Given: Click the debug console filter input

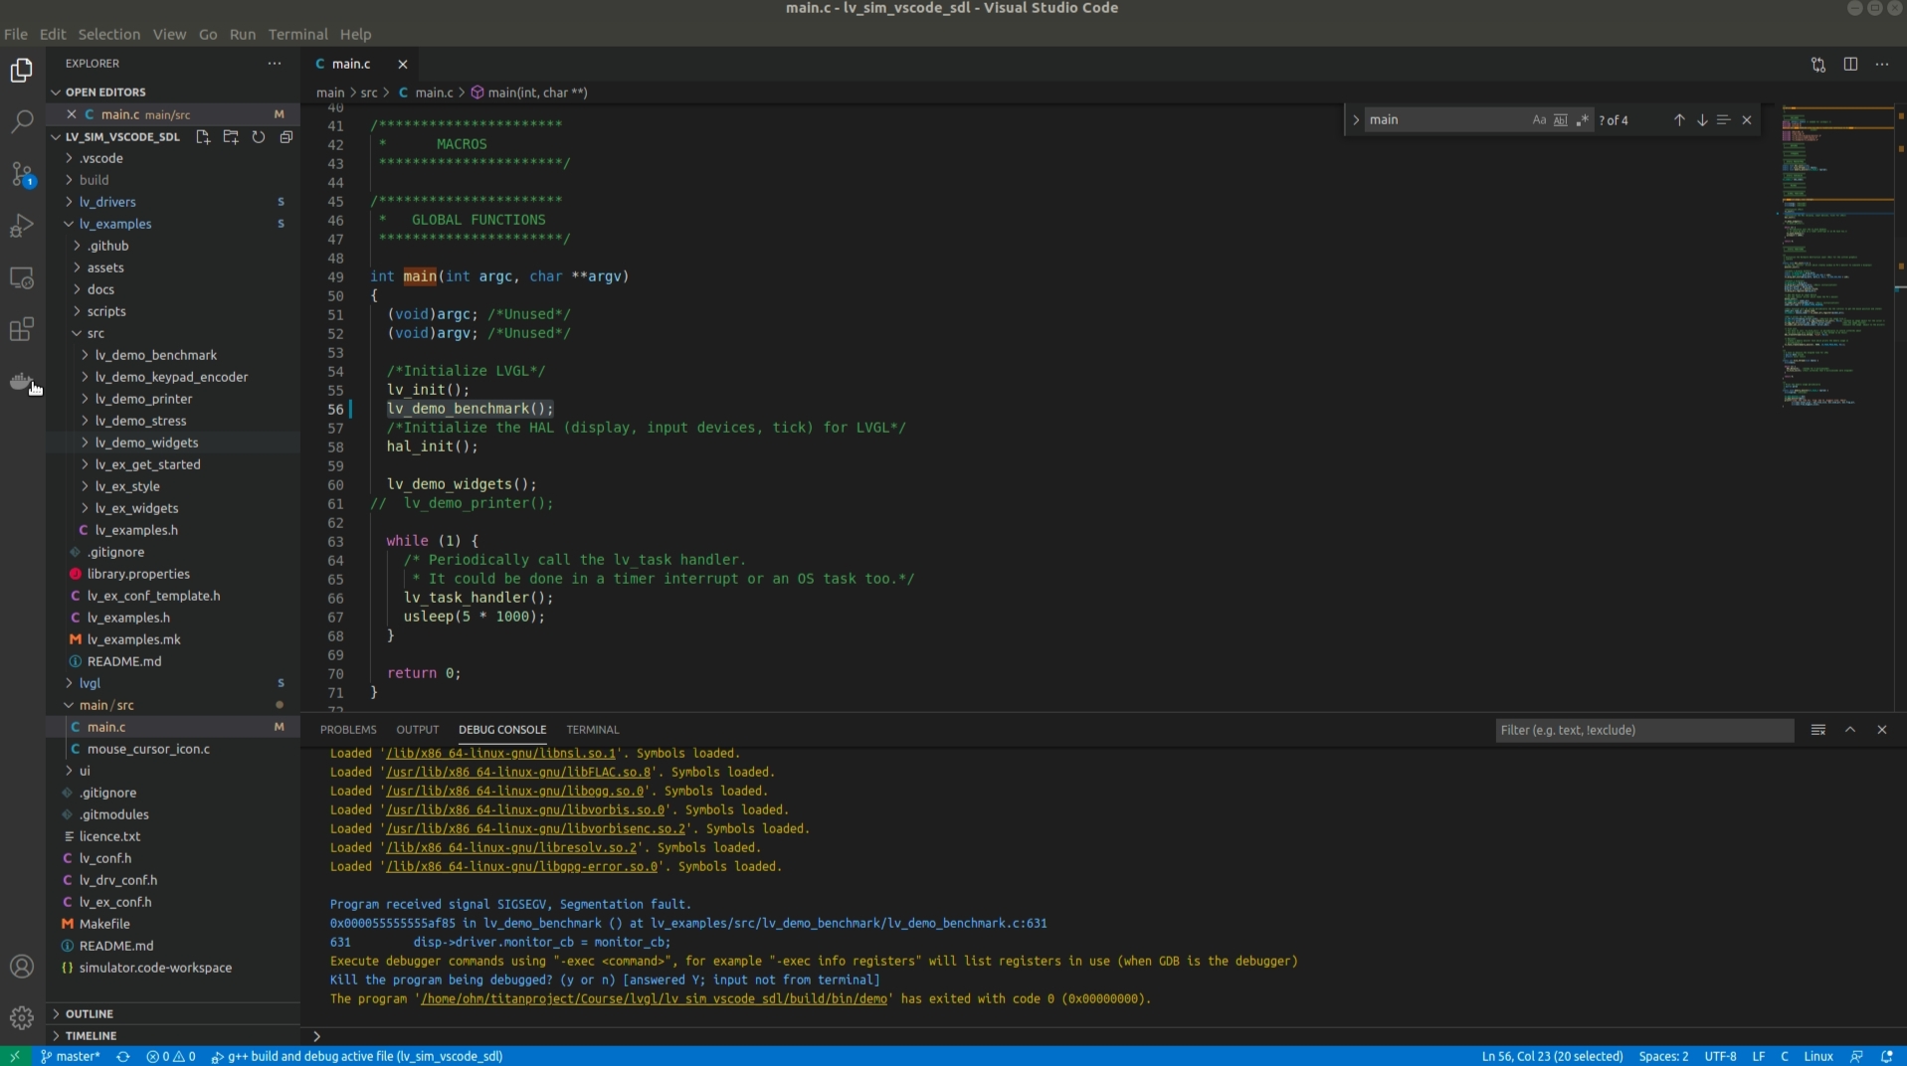Looking at the screenshot, I should (x=1643, y=730).
